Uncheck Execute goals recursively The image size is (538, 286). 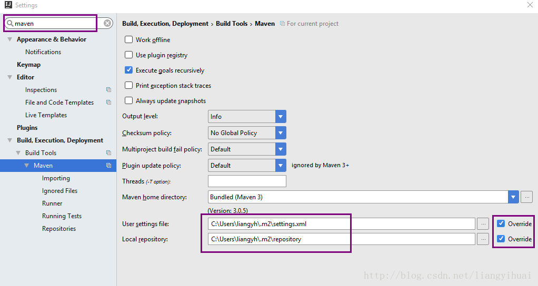pos(129,70)
